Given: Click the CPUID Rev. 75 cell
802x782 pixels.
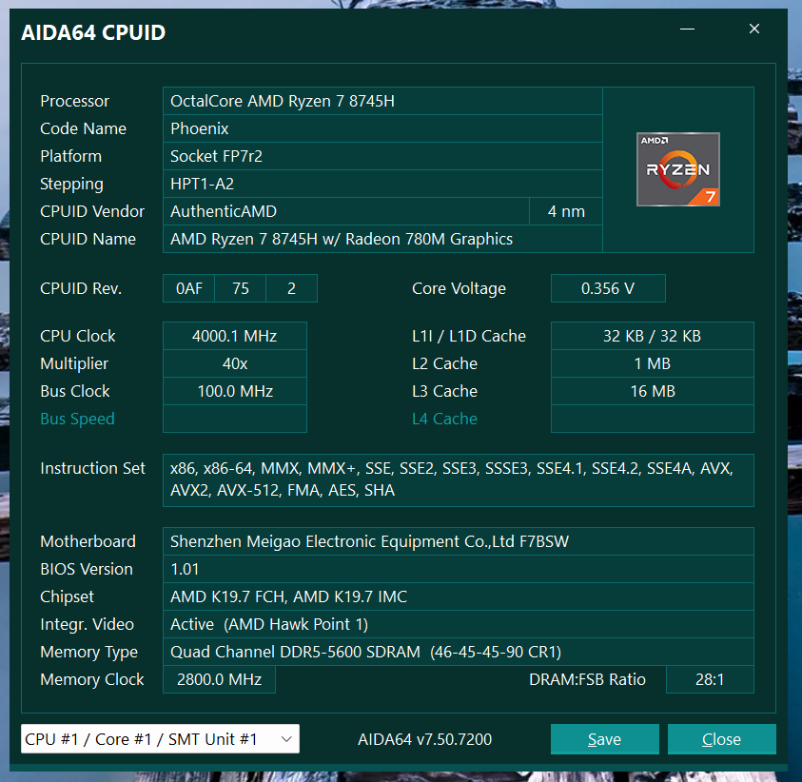Looking at the screenshot, I should pos(241,288).
